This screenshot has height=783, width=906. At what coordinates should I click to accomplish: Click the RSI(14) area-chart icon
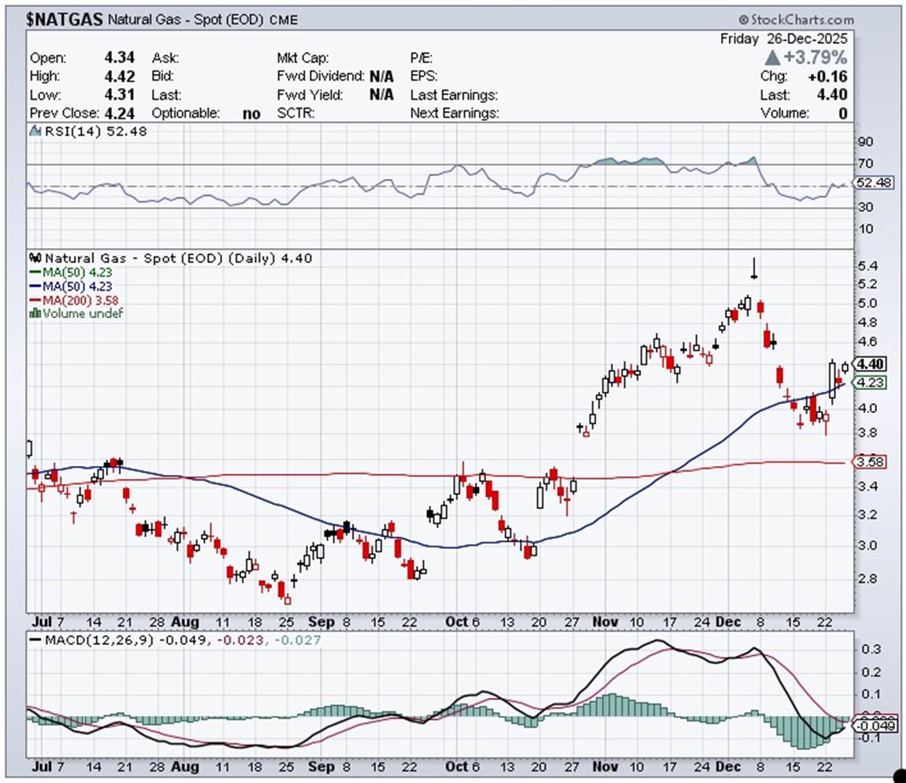36,131
